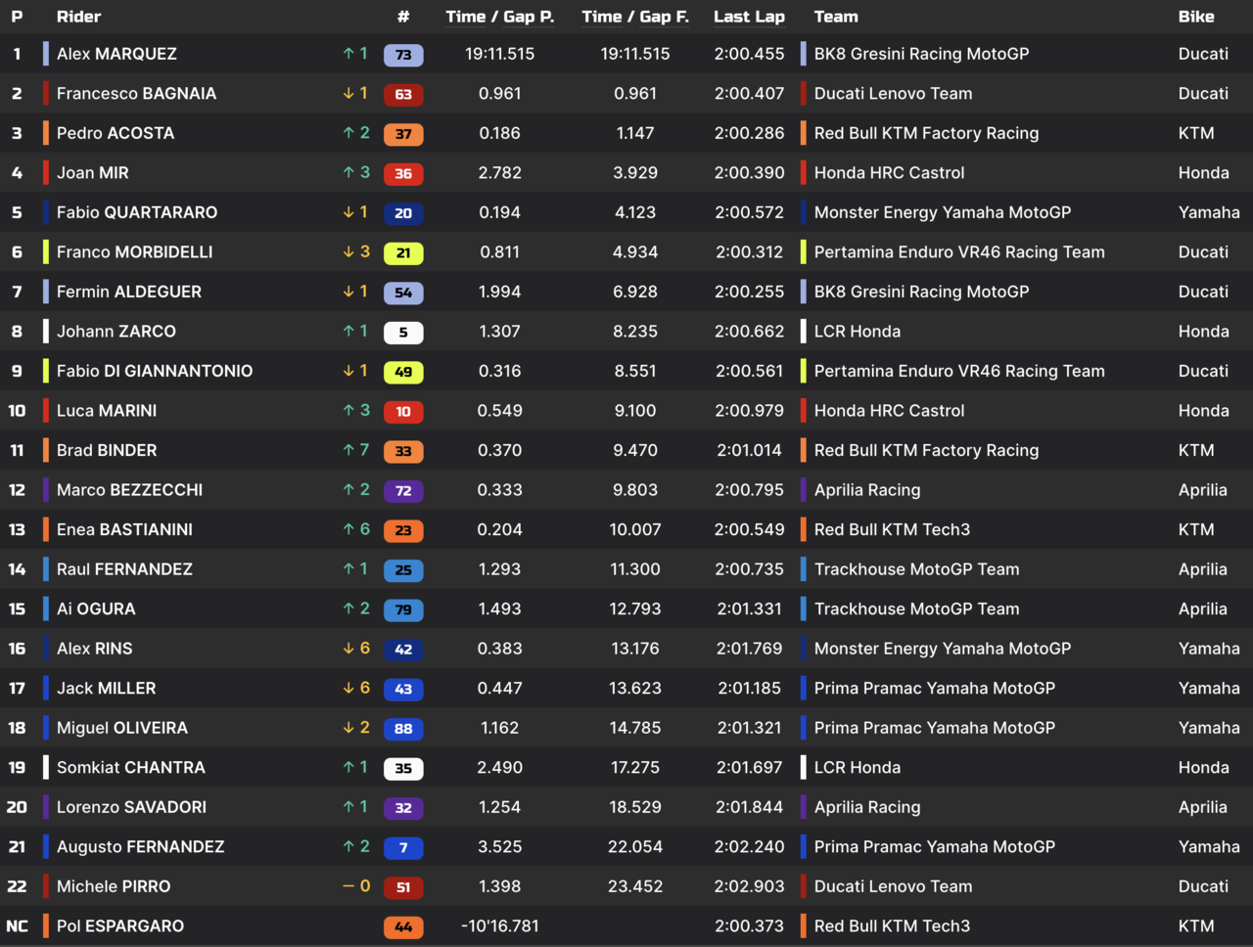Click the Time / Gap F. column header

point(635,17)
